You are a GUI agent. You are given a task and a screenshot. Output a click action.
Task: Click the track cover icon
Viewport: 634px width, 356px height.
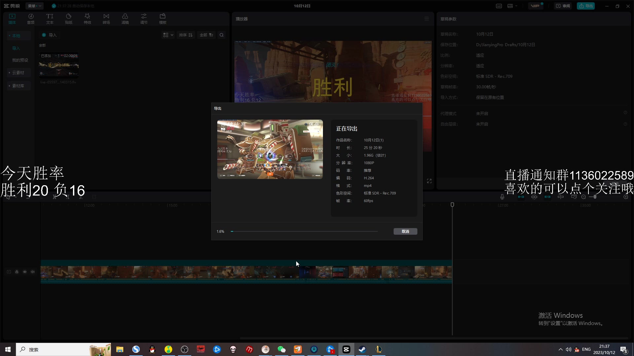click(9, 272)
